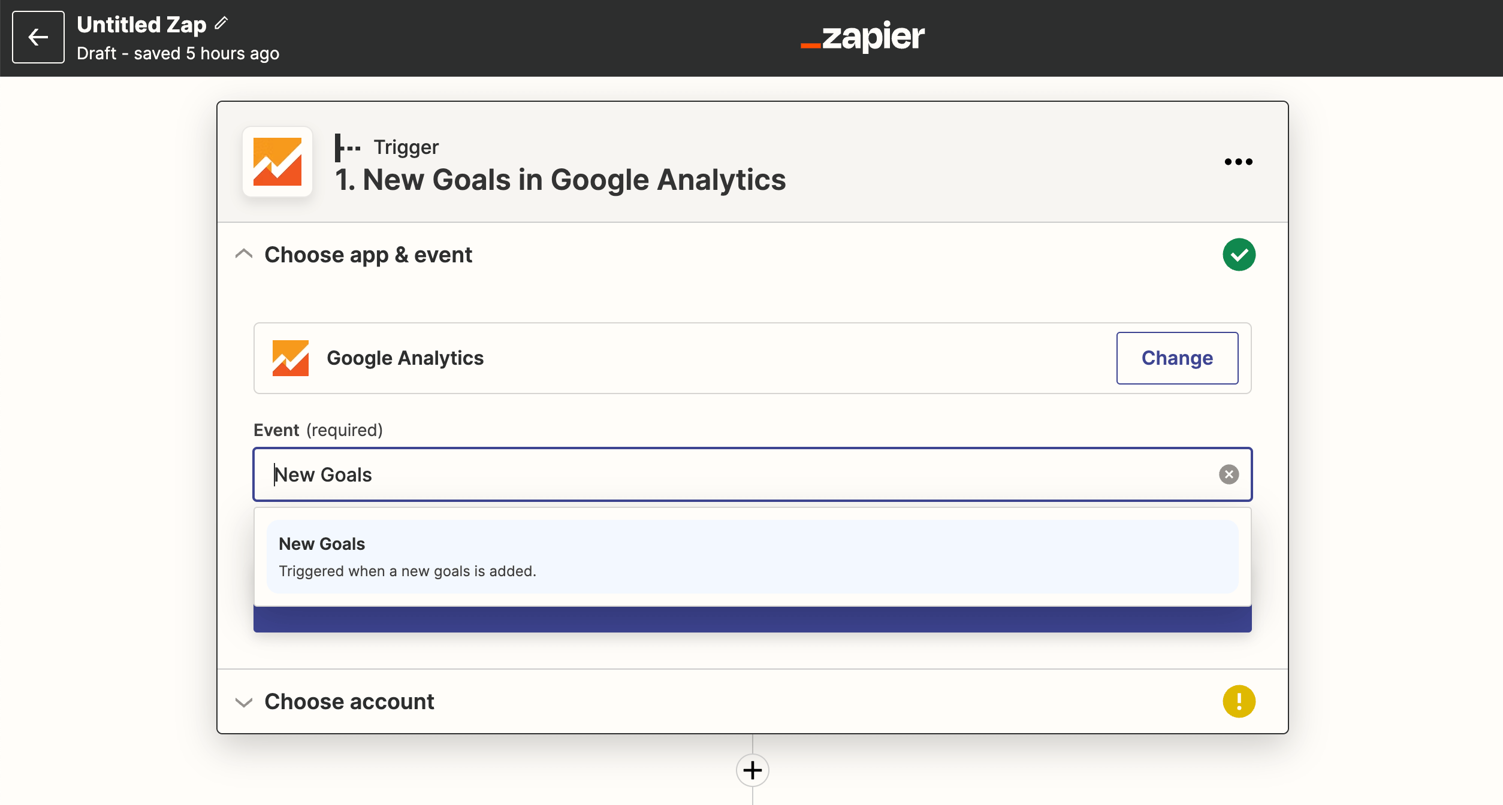Click the pencil icon to rename the Zap
The width and height of the screenshot is (1503, 805).
coord(222,23)
